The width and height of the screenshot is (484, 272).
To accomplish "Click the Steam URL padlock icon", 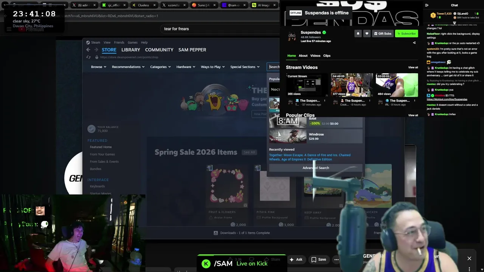I will click(96, 57).
